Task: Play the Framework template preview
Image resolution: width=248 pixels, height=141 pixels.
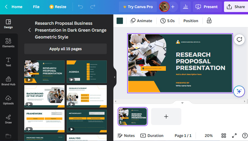Action: pos(29,129)
